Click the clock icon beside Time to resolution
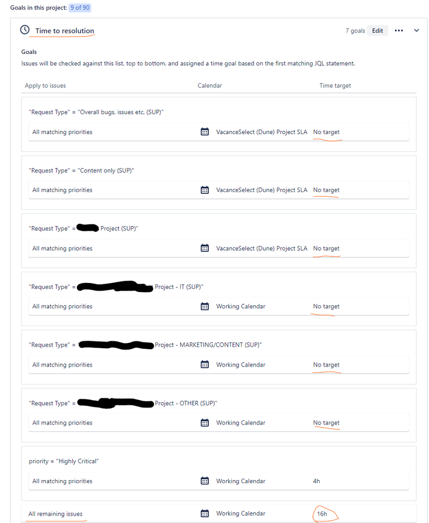 coord(24,30)
